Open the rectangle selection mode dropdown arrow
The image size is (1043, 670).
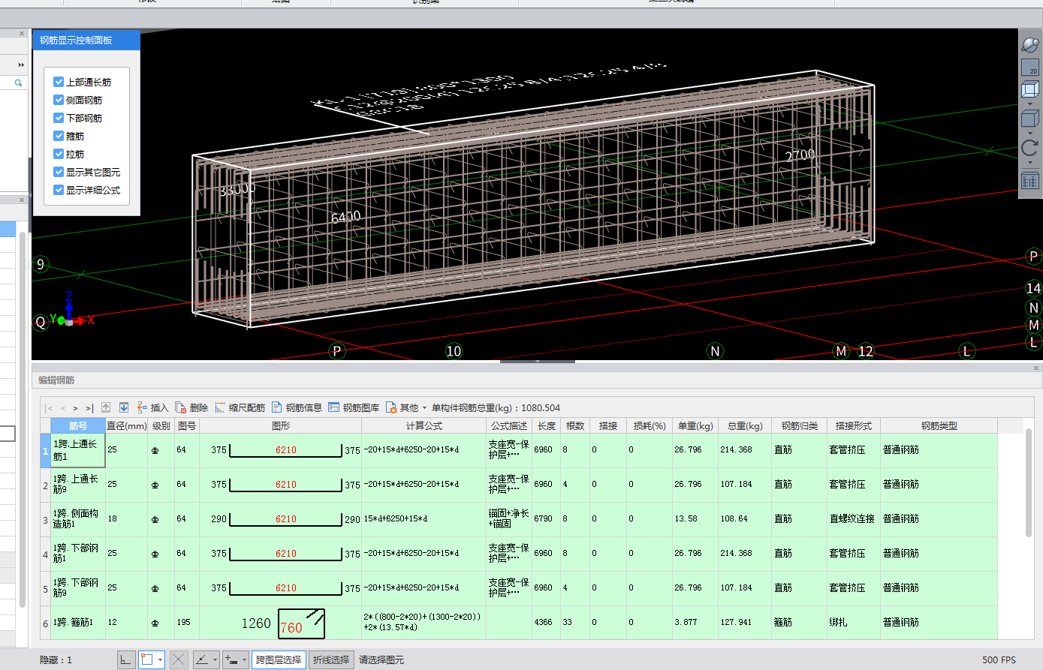click(x=161, y=659)
